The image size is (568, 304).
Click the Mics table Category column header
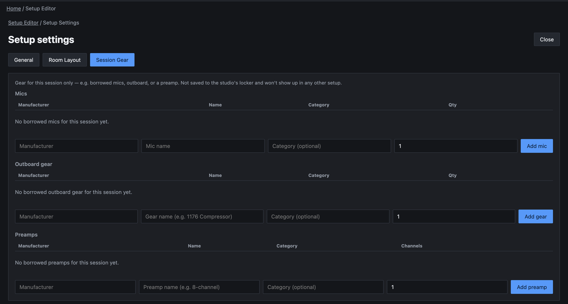point(319,105)
